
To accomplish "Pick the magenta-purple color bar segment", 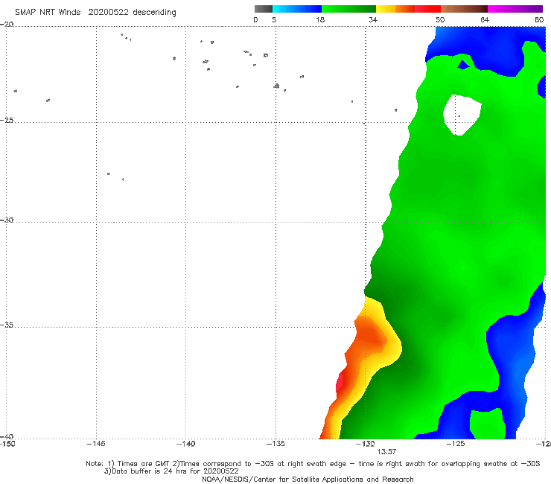I will 515,9.
